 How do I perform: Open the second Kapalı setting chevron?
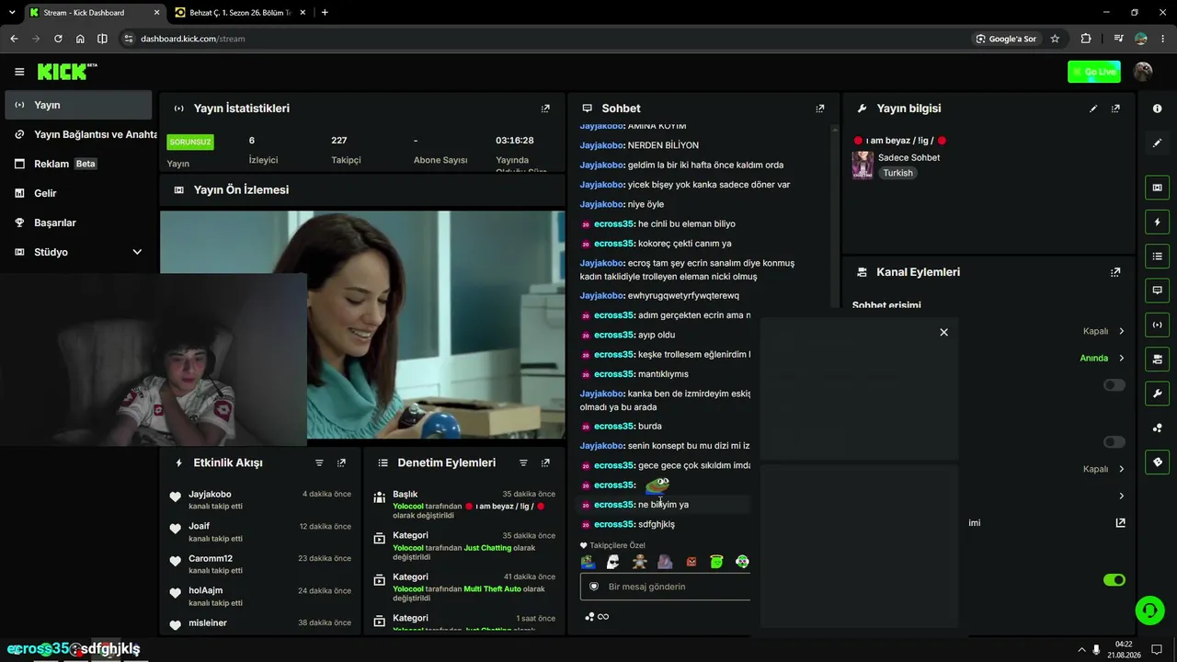coord(1122,469)
